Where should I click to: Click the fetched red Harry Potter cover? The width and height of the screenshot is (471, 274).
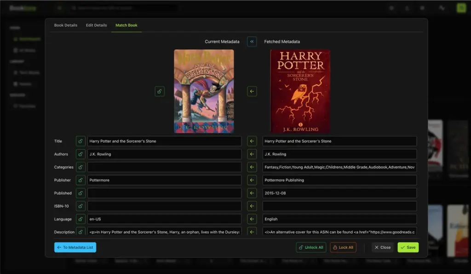click(300, 91)
